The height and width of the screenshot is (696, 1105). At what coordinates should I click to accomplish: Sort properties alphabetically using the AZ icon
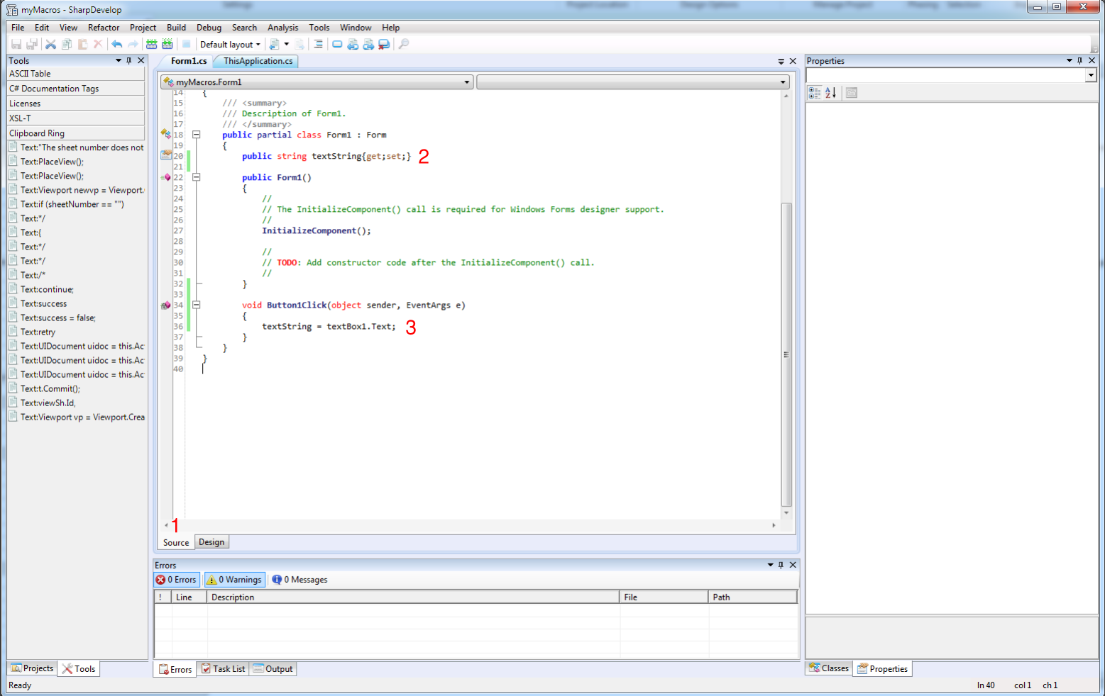coord(830,92)
